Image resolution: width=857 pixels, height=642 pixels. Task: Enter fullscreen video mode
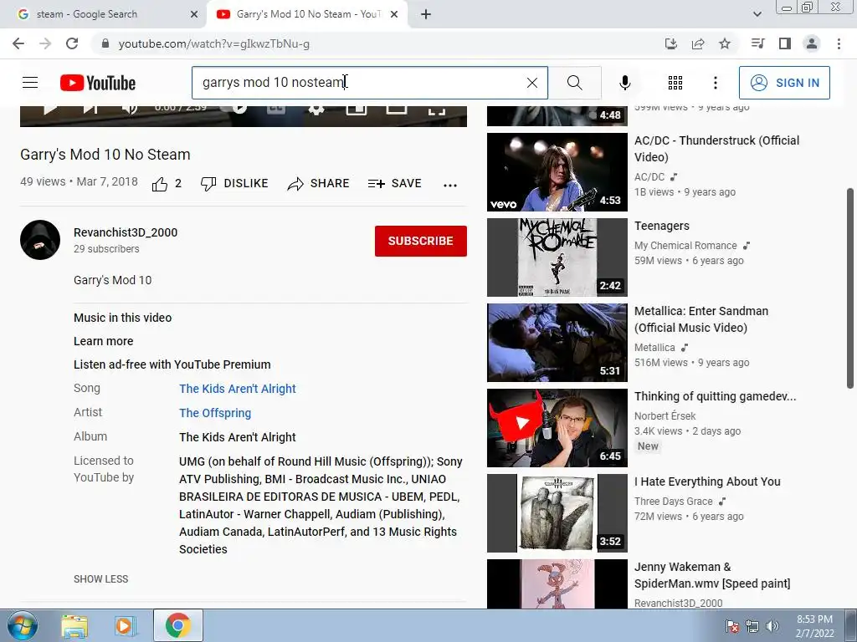[436, 110]
